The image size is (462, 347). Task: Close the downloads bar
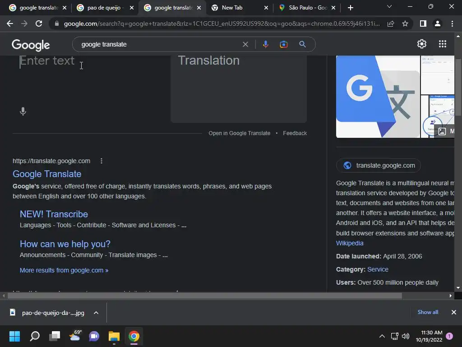point(454,312)
